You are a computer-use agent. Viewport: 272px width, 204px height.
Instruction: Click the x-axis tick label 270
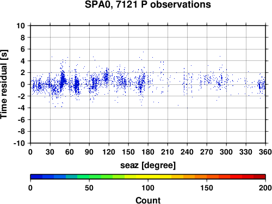[207, 152]
